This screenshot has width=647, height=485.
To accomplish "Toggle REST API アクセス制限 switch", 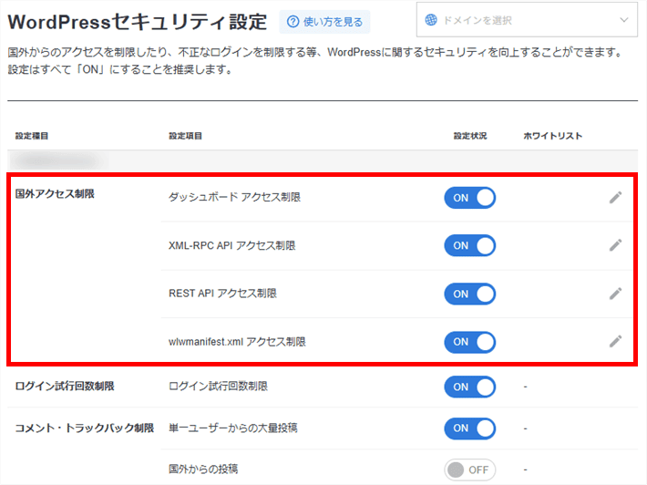I will pos(469,294).
